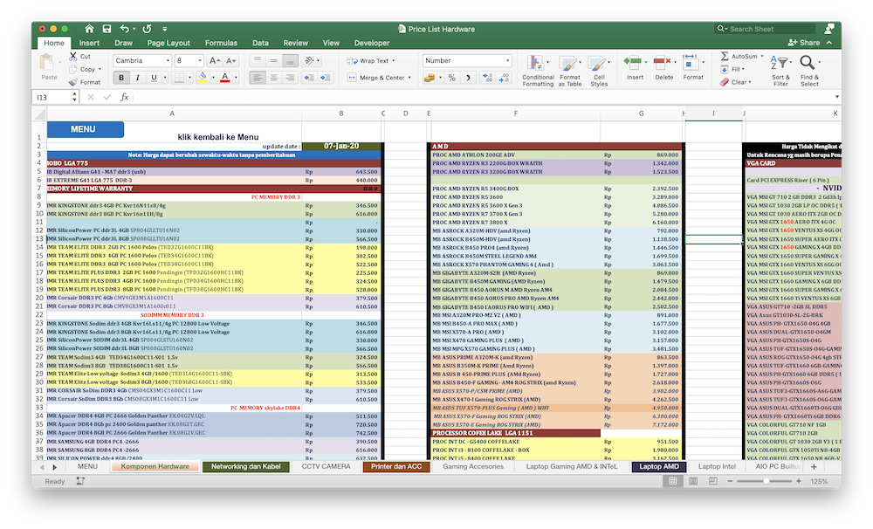Image resolution: width=873 pixels, height=529 pixels.
Task: Apply percent style format
Action: (452, 78)
